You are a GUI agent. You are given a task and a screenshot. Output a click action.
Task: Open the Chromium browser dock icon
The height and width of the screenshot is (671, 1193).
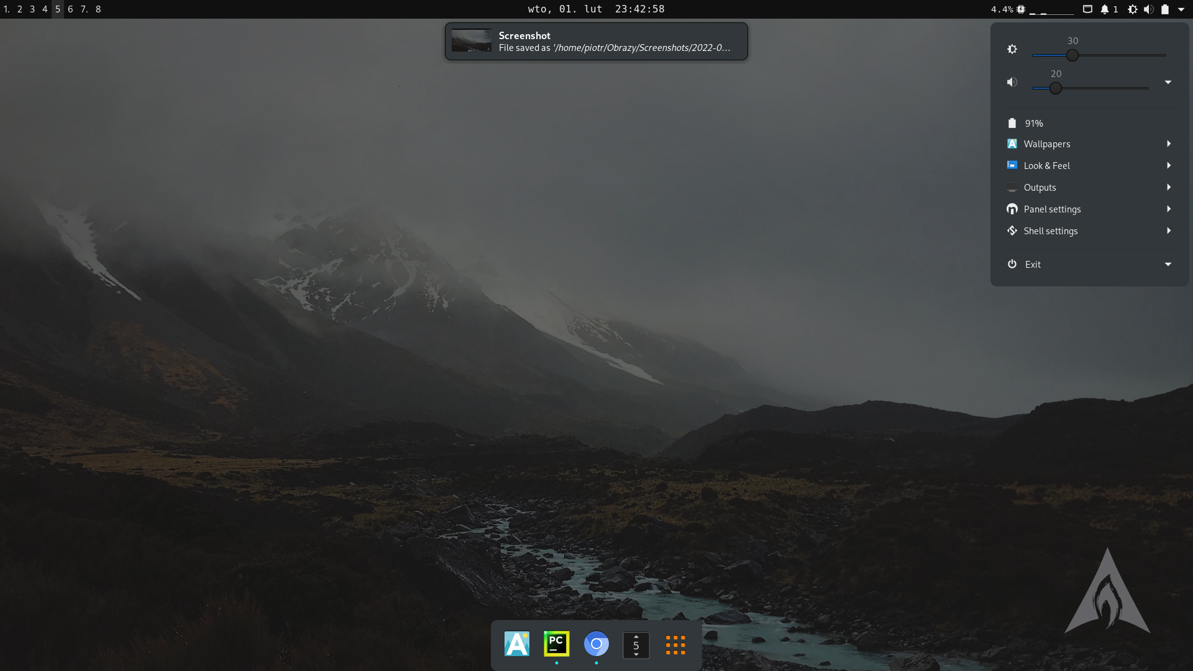596,644
